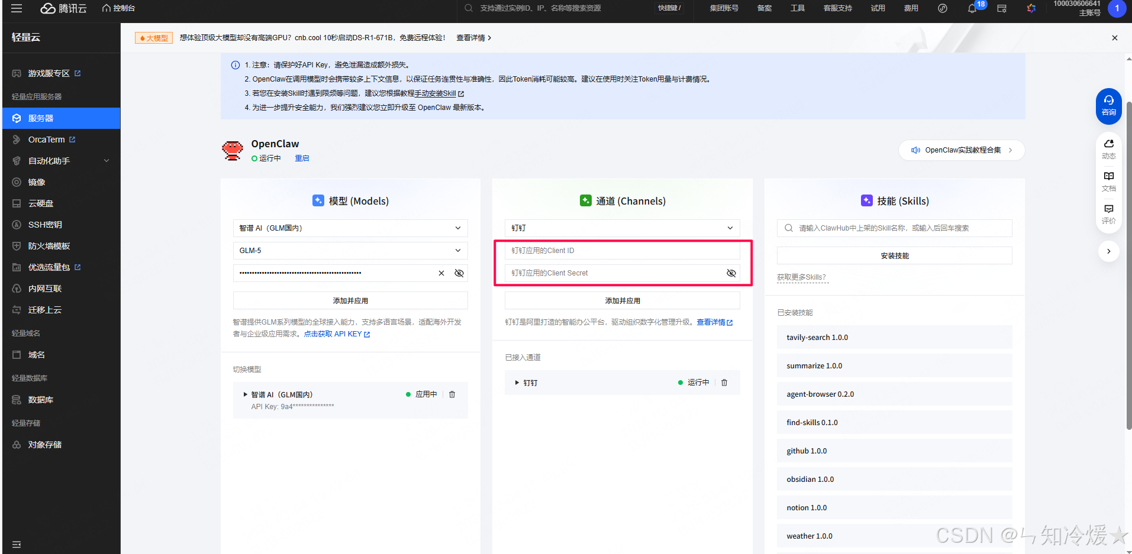This screenshot has width=1132, height=554.
Task: Open the hamburger navigation menu
Action: coord(17,8)
